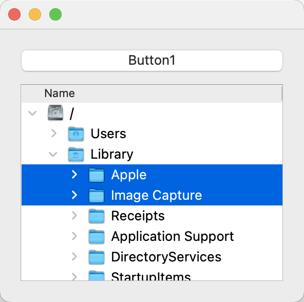The image size is (304, 302).
Task: Click the Users folder icon
Action: tap(76, 134)
